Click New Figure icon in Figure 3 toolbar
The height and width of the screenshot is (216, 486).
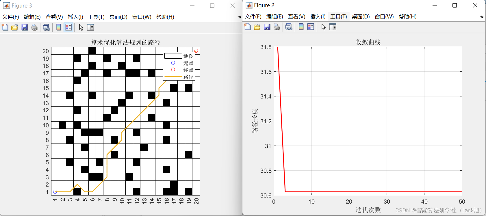pyautogui.click(x=5, y=27)
